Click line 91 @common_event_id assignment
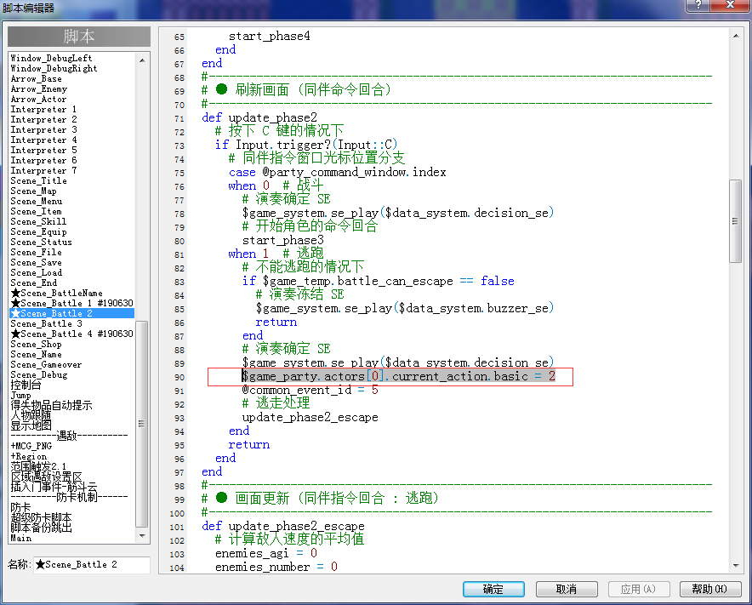The width and height of the screenshot is (752, 605). [310, 390]
